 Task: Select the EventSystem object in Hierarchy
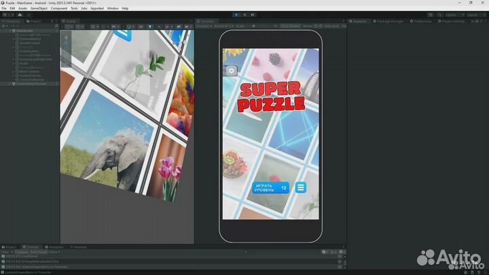click(29, 51)
